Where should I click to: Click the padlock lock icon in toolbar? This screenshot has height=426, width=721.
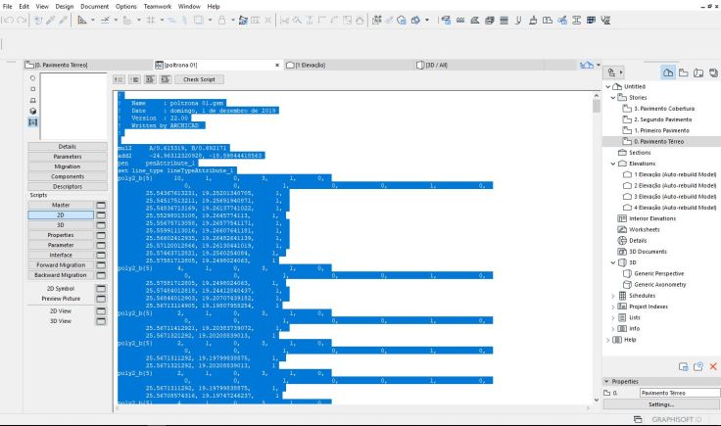pyautogui.click(x=221, y=21)
